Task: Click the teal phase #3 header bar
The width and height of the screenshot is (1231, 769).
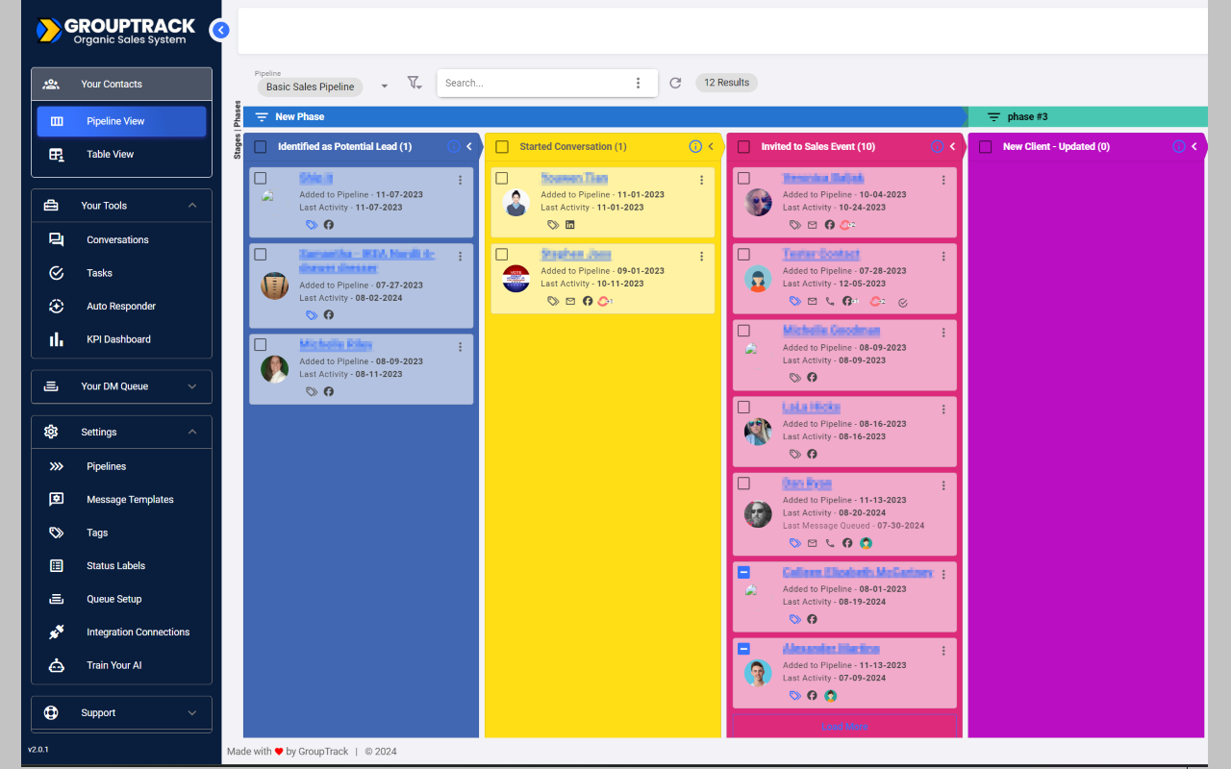Action: pos(1087,117)
